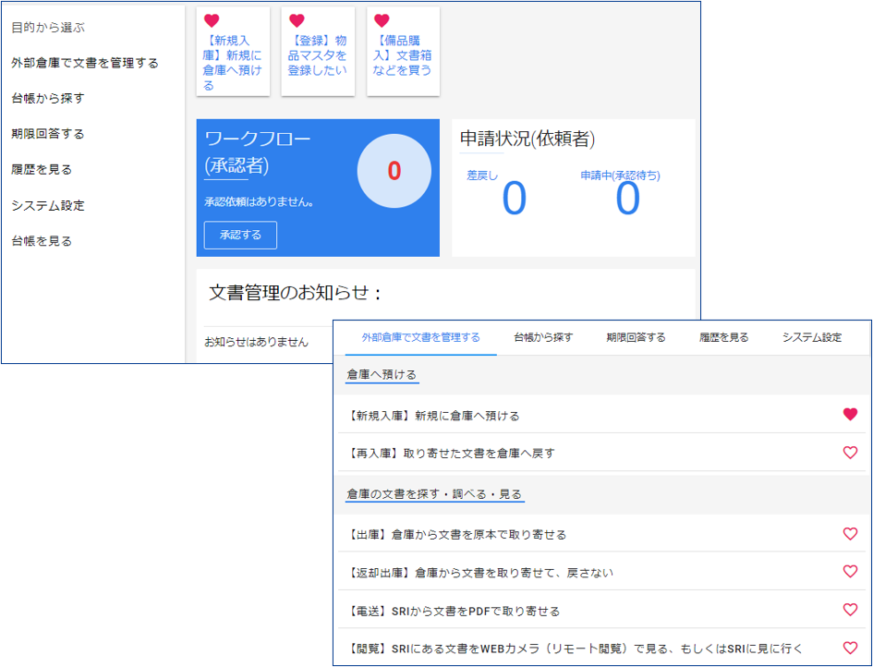
Task: Click the 申請中(承認待ち) count number
Action: [627, 200]
